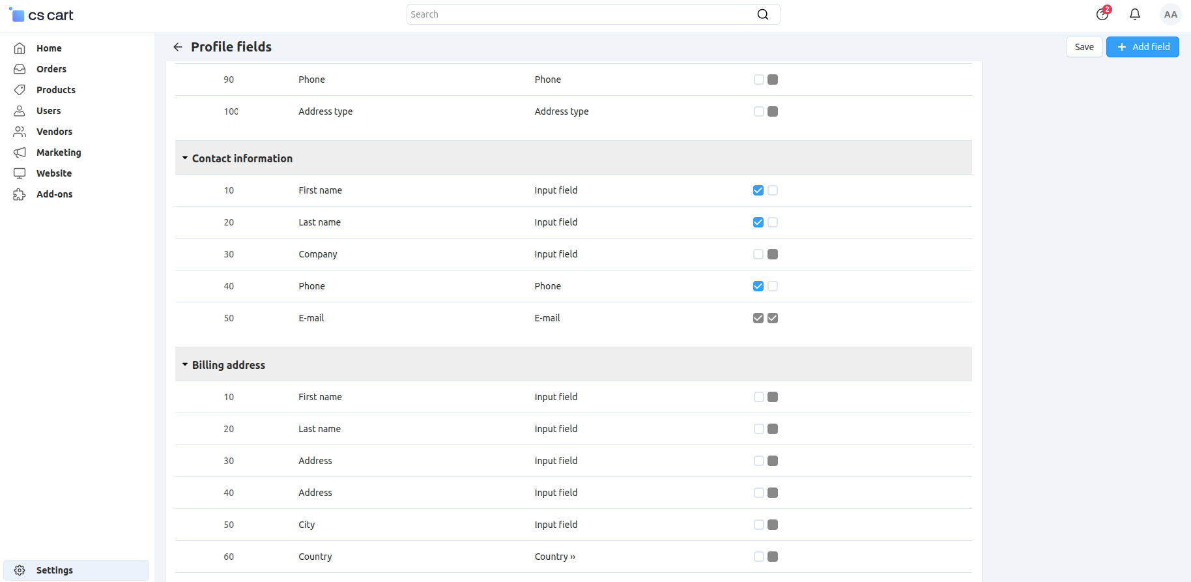The image size is (1191, 582).
Task: Focus the Search input field
Action: (580, 14)
